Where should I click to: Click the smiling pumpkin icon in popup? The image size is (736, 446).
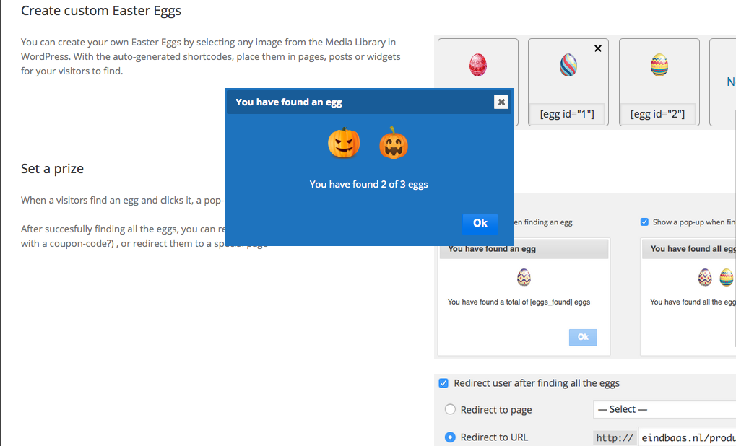[x=394, y=143]
